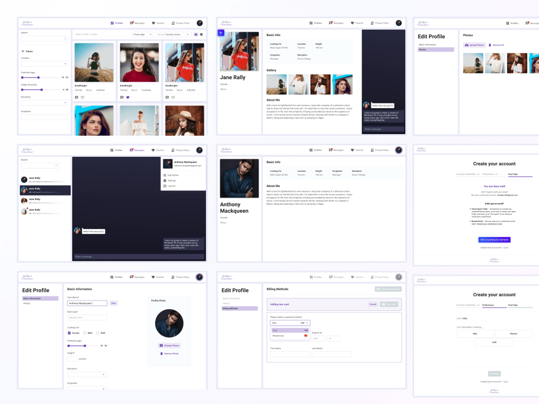
Task: Open user avatar menu on Profiles results screen
Action: 200,23
